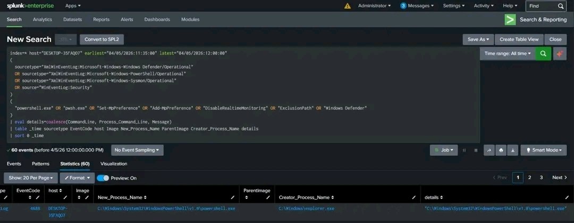Click the Splunk Enterprise logo
574x223 pixels.
point(30,6)
